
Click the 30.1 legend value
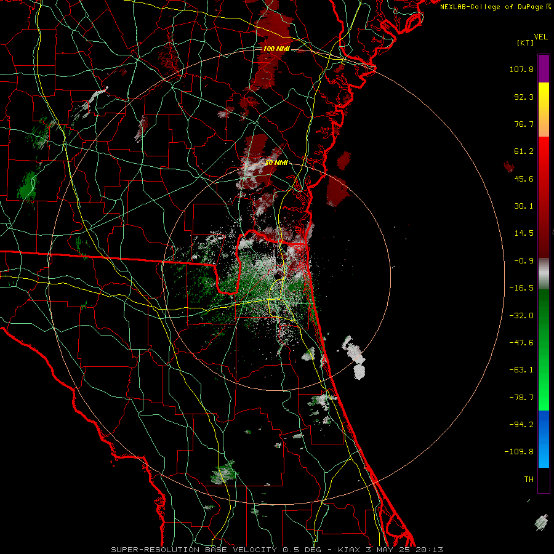[524, 206]
